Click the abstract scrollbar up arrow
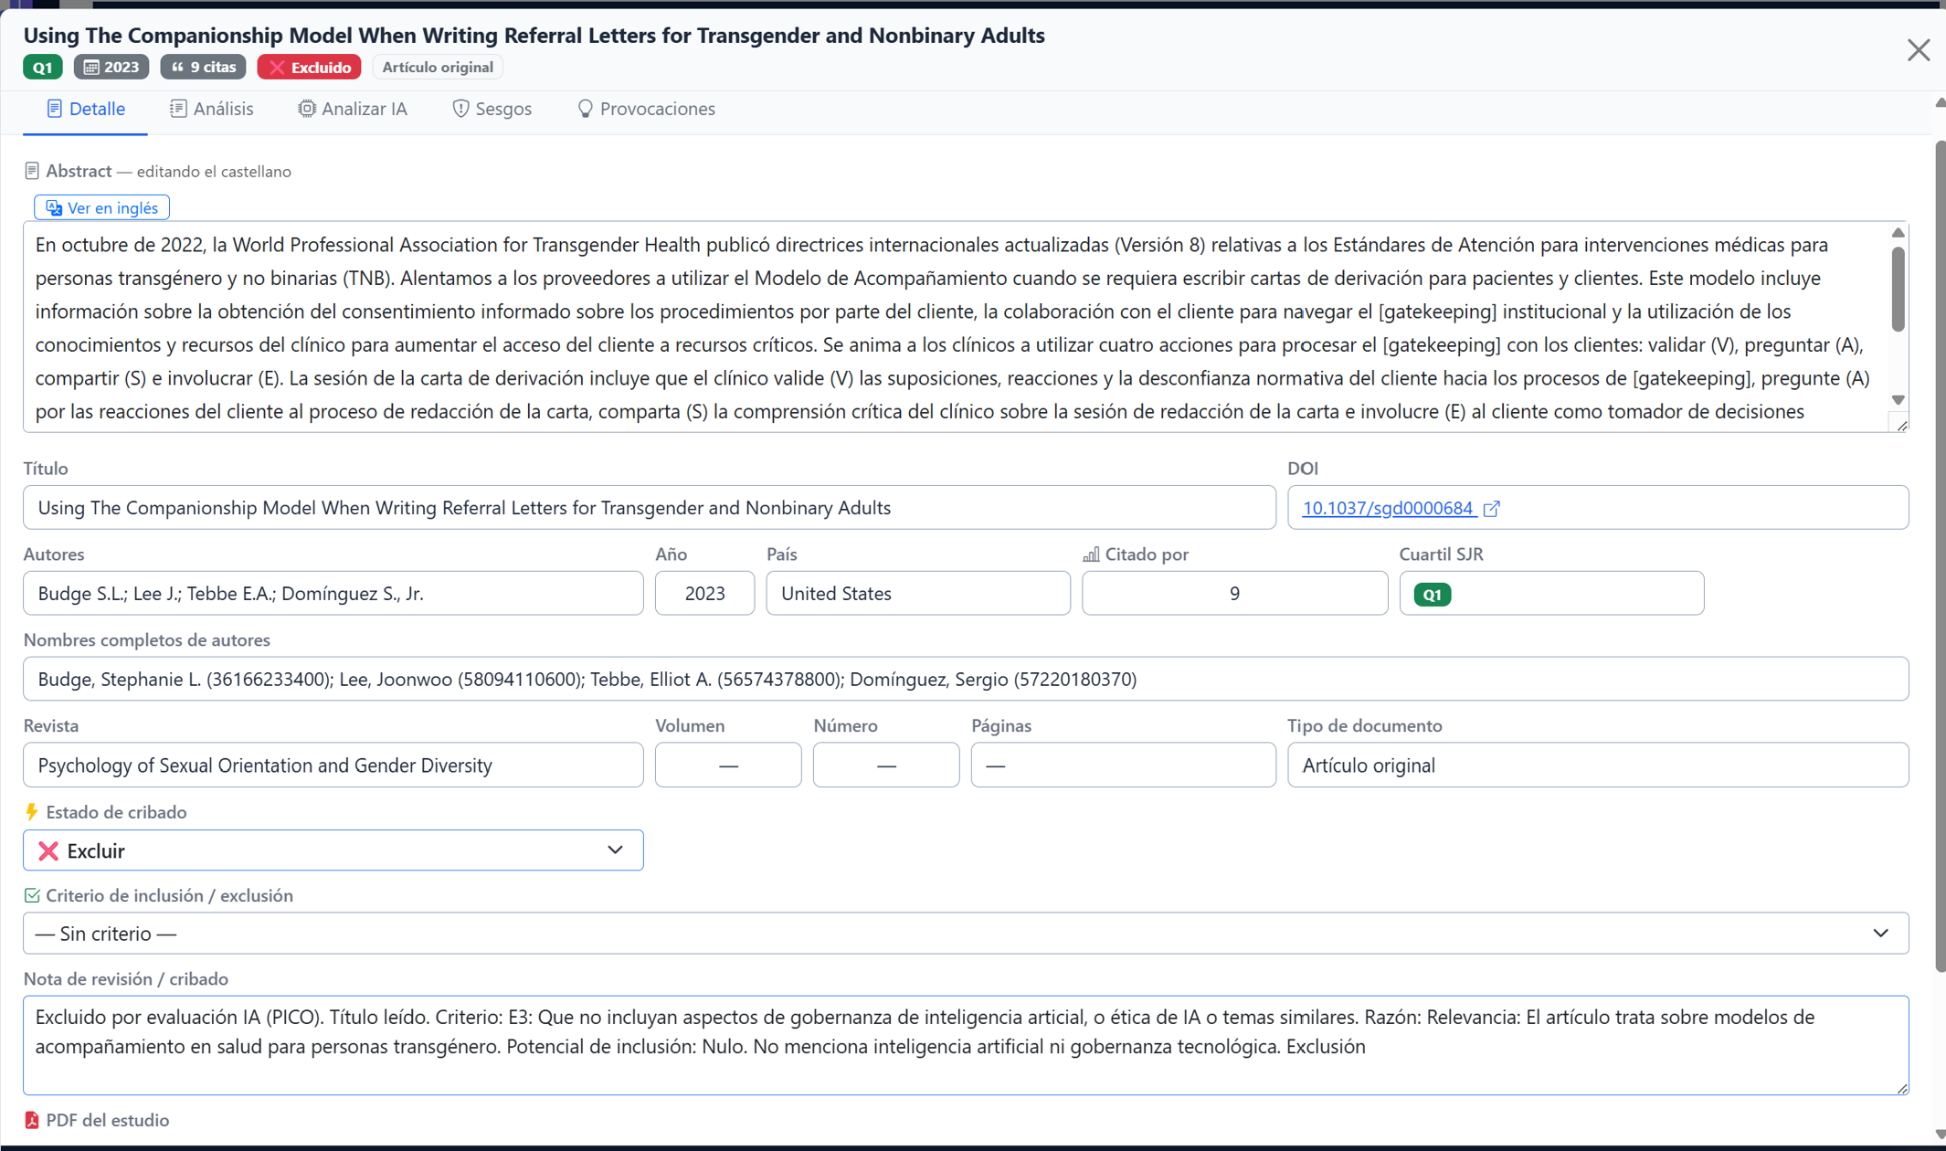 (x=1898, y=233)
